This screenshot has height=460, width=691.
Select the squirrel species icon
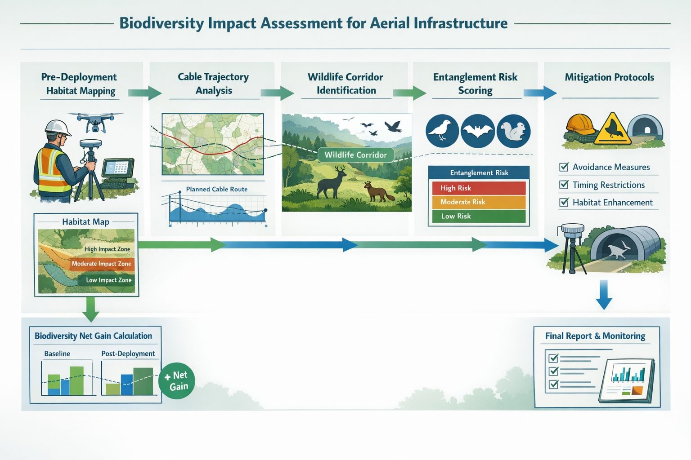tap(513, 131)
